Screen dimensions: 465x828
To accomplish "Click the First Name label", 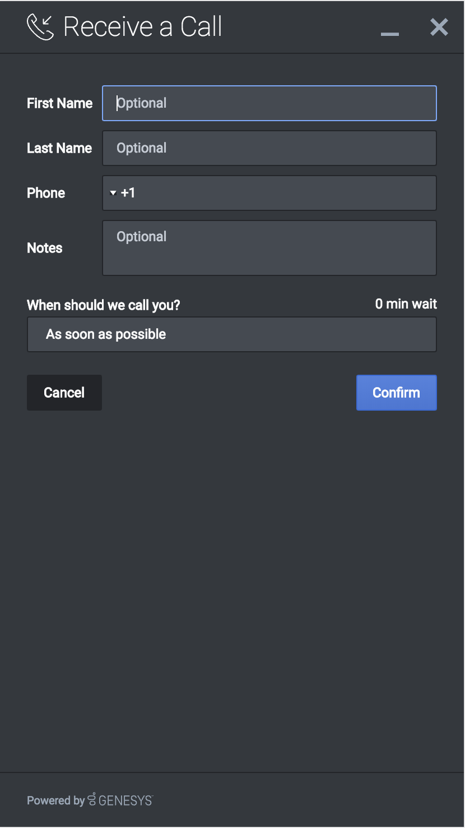I will pos(59,103).
